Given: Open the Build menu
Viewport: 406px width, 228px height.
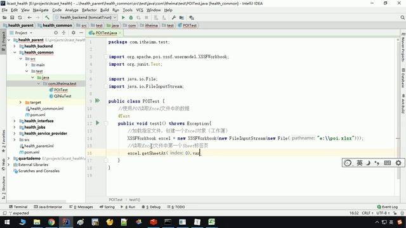Looking at the screenshot, I should point(104,10).
